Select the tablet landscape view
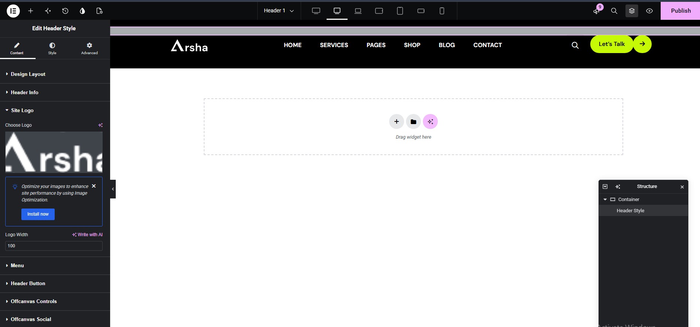 click(x=379, y=11)
